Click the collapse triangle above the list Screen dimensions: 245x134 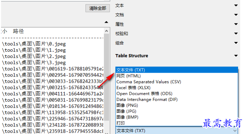[106, 22]
